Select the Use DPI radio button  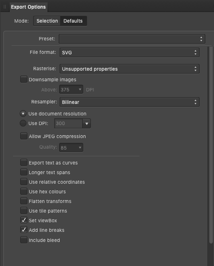coord(23,123)
